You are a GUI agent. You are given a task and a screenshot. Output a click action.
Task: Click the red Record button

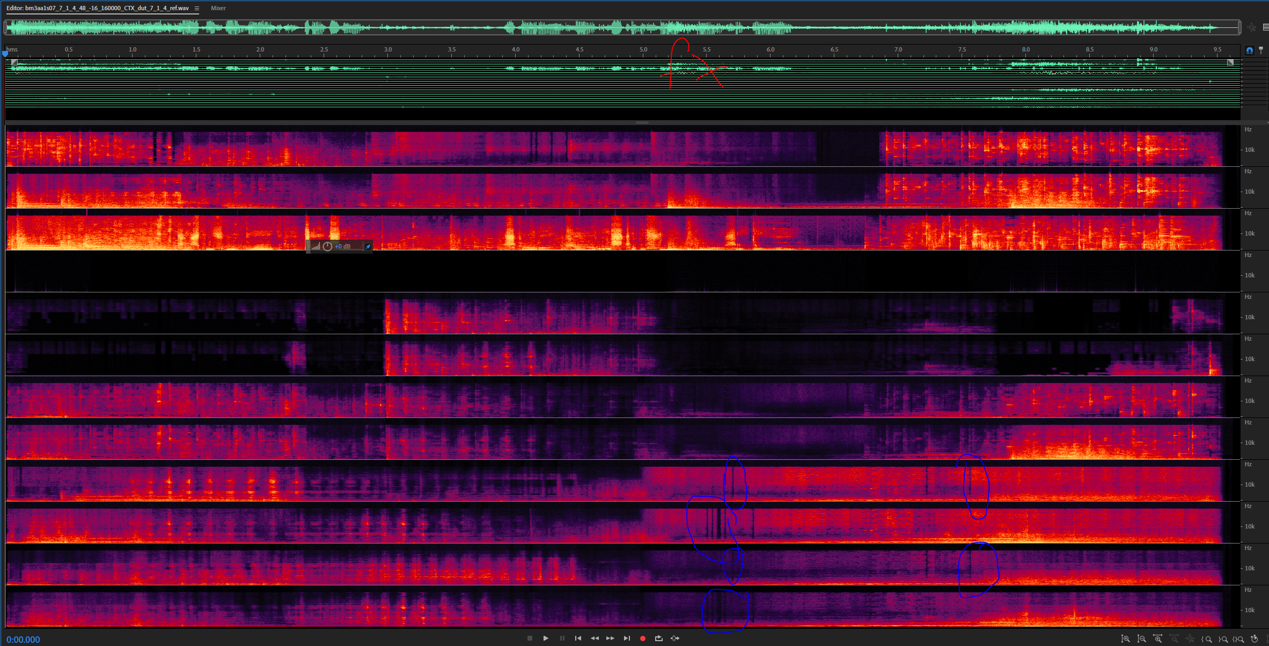pos(642,638)
